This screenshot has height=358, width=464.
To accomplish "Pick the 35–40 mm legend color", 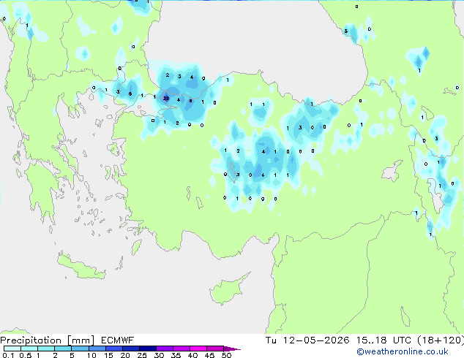I will click(182, 349).
